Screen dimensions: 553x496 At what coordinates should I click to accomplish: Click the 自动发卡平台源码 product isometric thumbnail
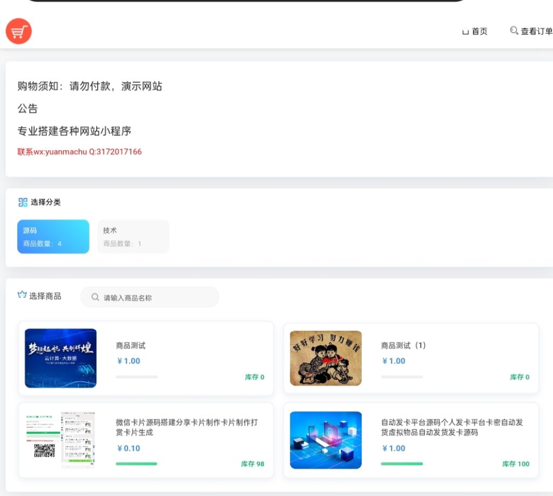tap(326, 440)
